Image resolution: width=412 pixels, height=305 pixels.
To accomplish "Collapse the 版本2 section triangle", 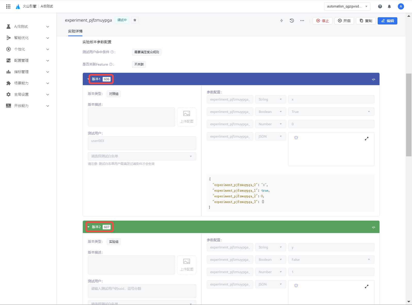I will coord(88,227).
